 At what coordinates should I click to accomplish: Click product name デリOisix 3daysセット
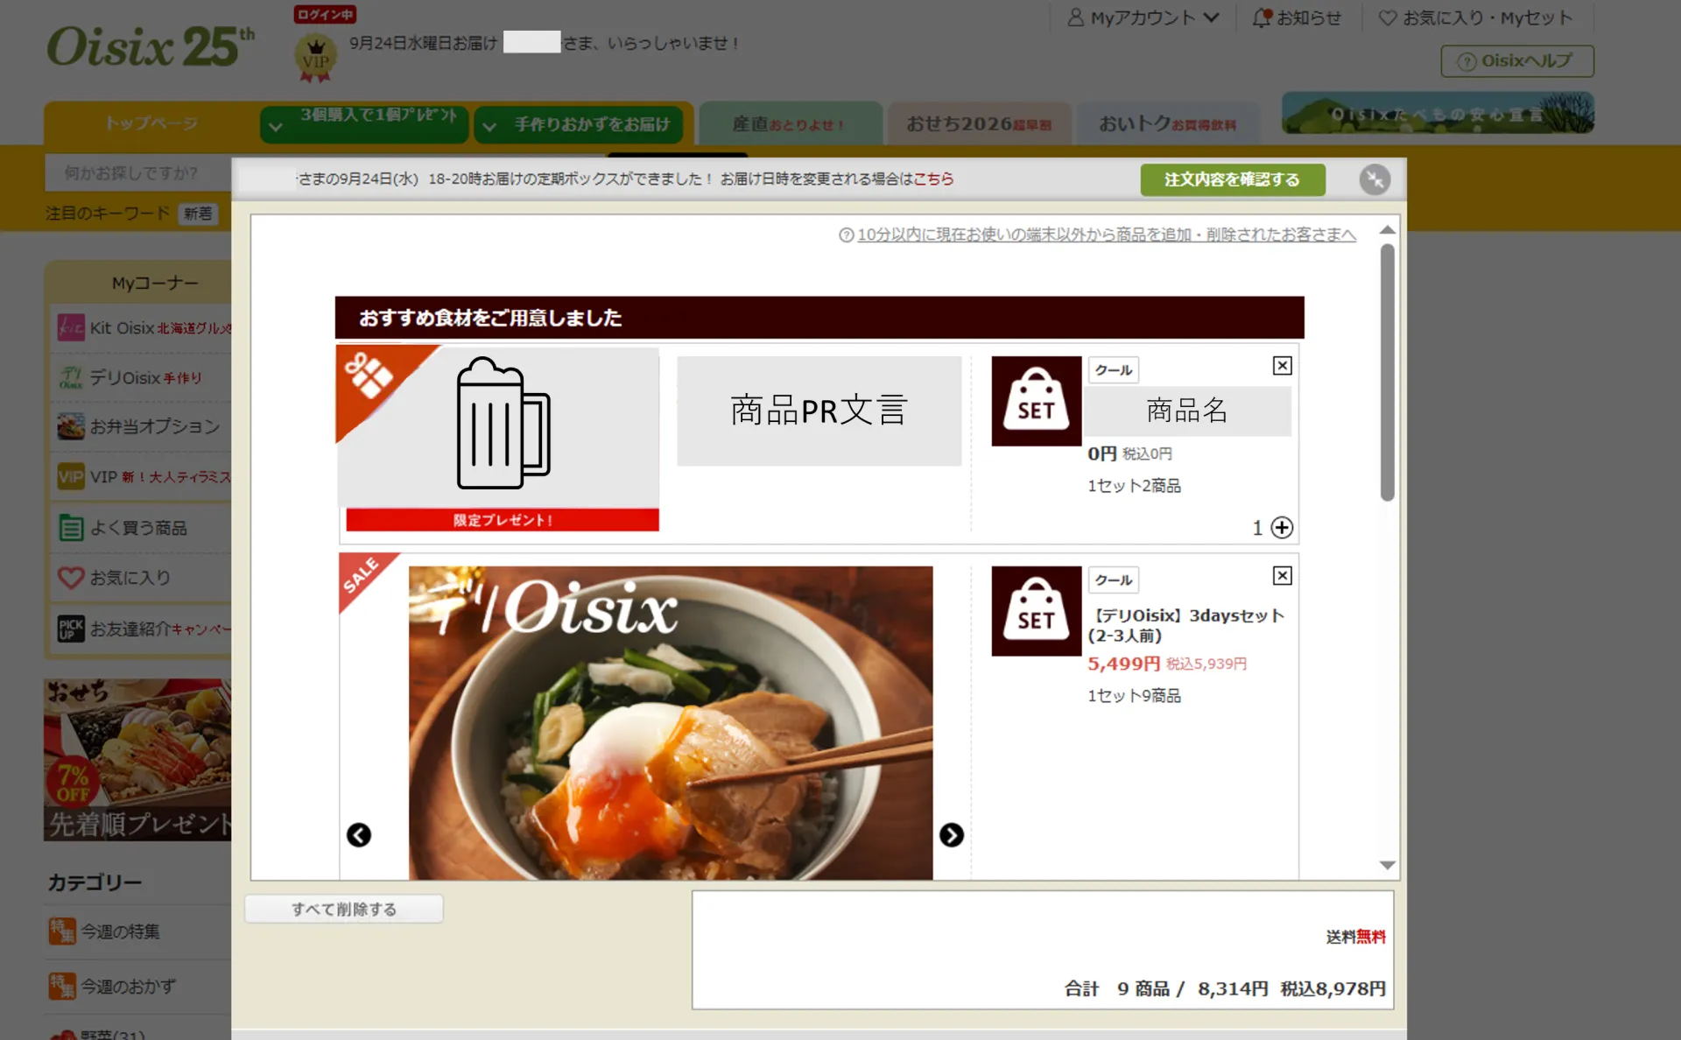tap(1185, 625)
